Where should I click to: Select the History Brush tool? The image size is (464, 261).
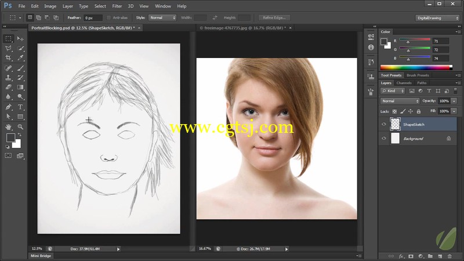[20, 78]
